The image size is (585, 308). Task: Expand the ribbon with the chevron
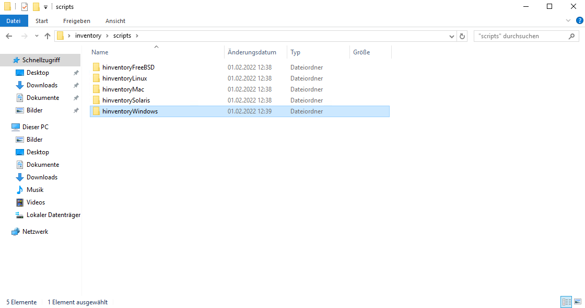coord(569,20)
